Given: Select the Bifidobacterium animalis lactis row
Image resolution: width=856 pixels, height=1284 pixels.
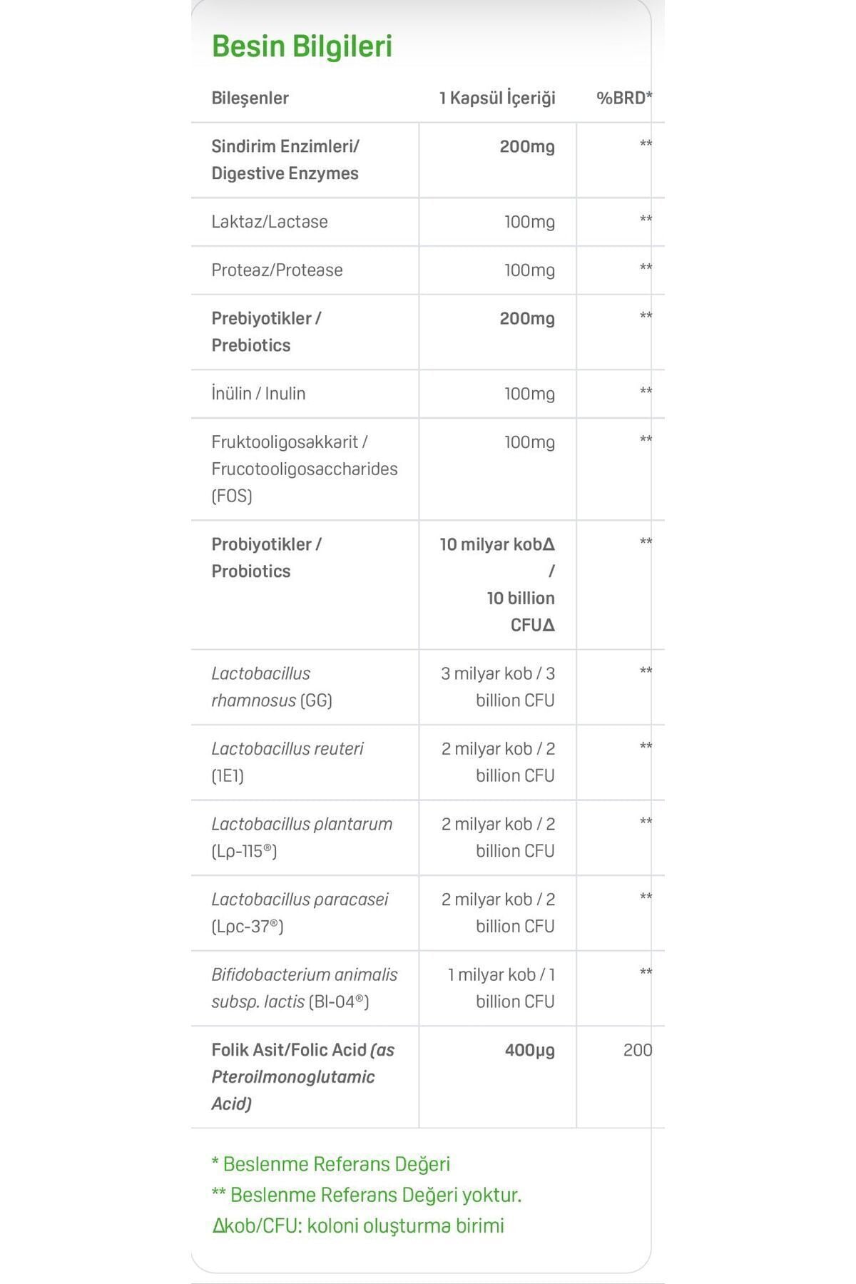Looking at the screenshot, I should pos(428,988).
